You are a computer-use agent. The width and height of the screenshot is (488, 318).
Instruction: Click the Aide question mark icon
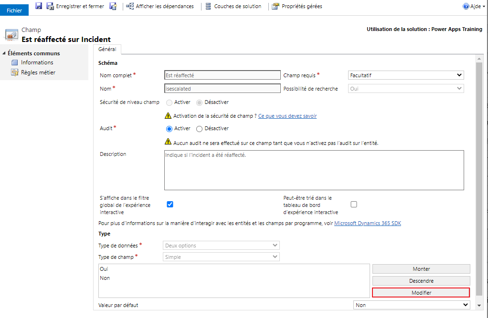tap(466, 6)
